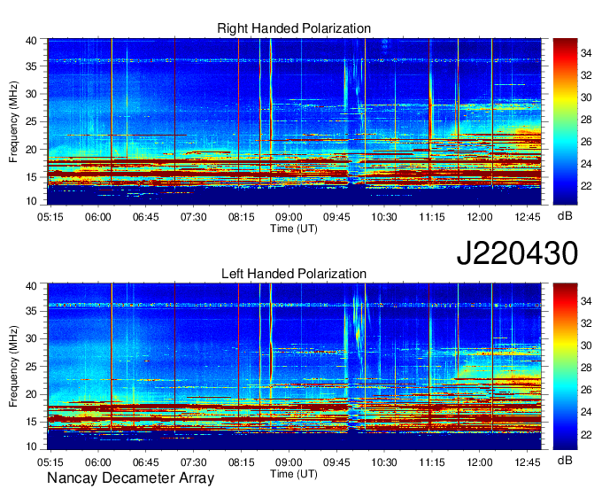This screenshot has height=489, width=602.
Task: Click the "dB" unit under the top colorbar
Action: pyautogui.click(x=565, y=215)
